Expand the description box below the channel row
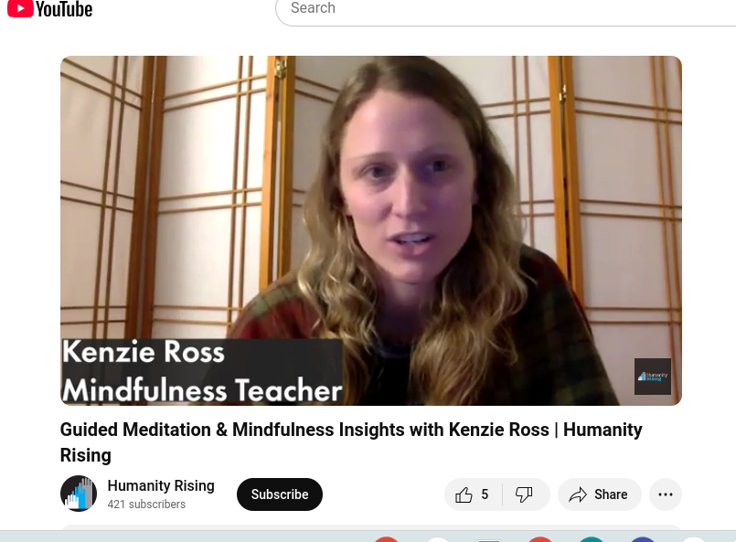The height and width of the screenshot is (542, 736). (x=371, y=527)
